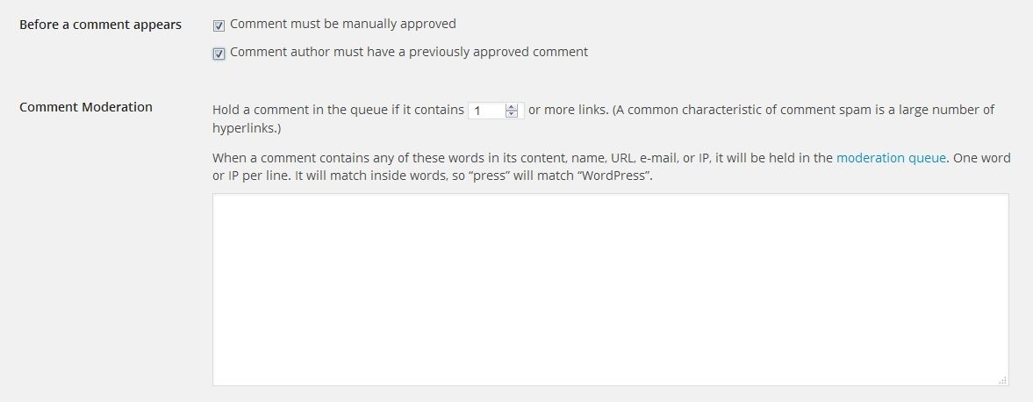Viewport: 1033px width, 402px height.
Task: Open the moderation queue link
Action: click(891, 158)
